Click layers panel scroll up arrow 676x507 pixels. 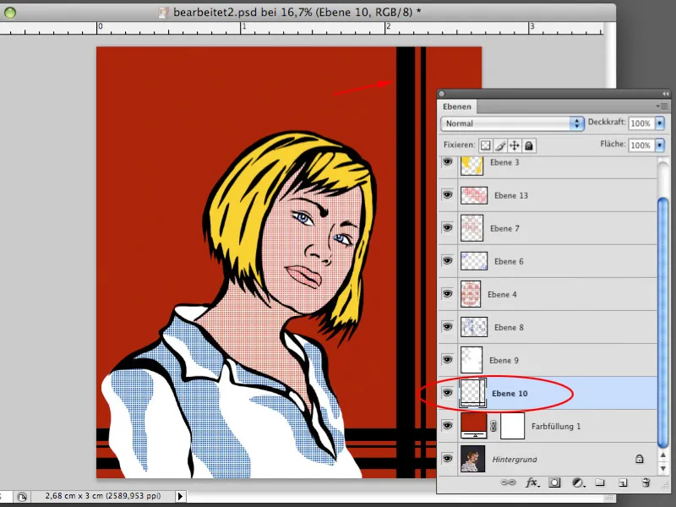pyautogui.click(x=663, y=455)
